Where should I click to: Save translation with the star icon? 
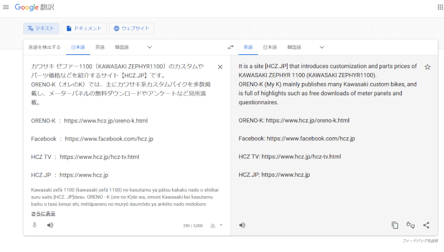[x=427, y=67]
